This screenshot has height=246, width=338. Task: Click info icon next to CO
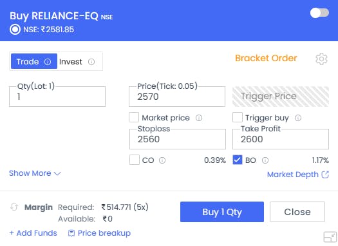[162, 160]
